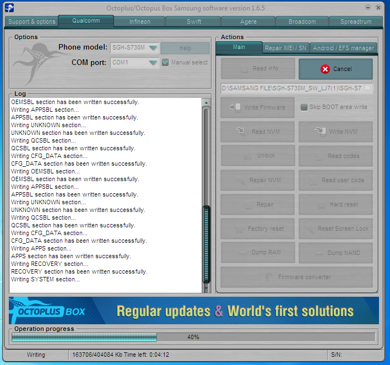
Task: Click the 'Time left: 0:04:12' status text
Action: (x=147, y=355)
